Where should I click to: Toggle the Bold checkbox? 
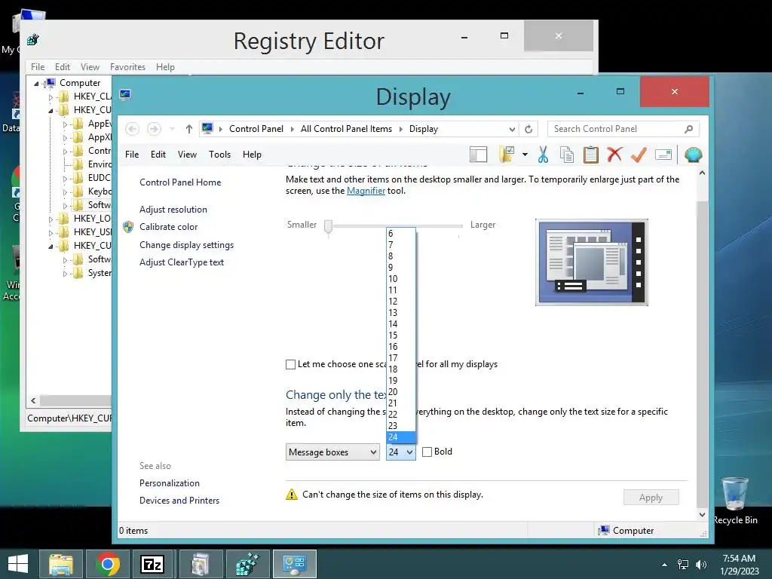pos(427,452)
